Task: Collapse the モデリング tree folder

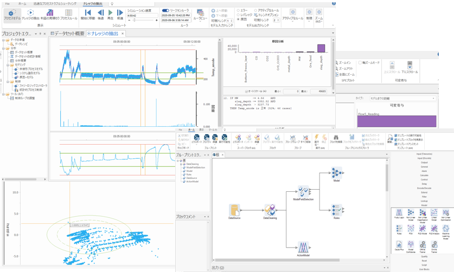Action: 8,64
